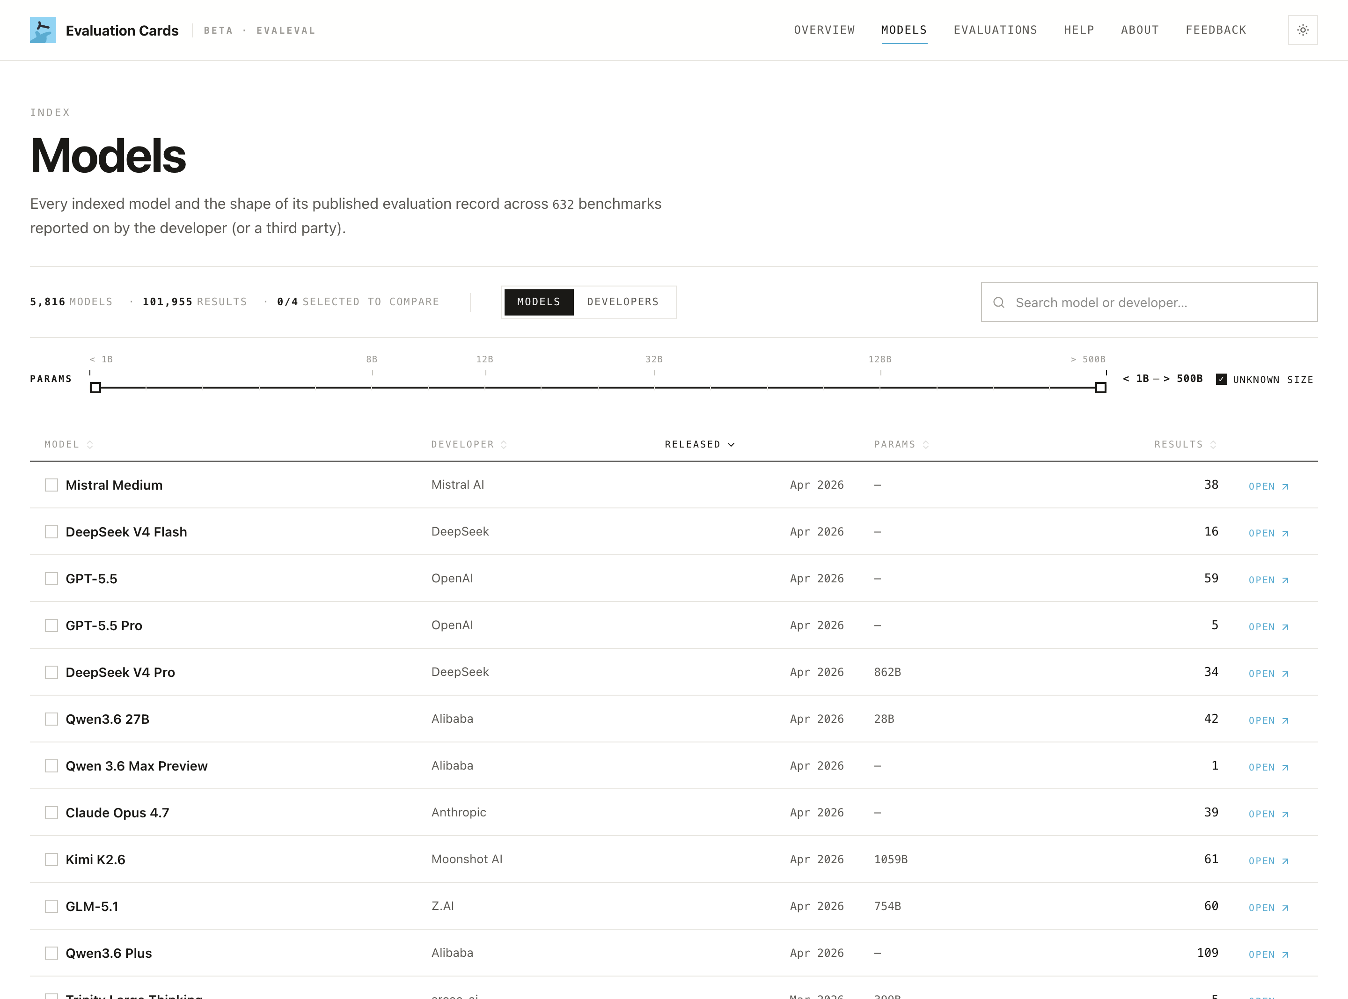The image size is (1348, 999).
Task: Click the Anthropic developer cell
Action: pos(459,813)
